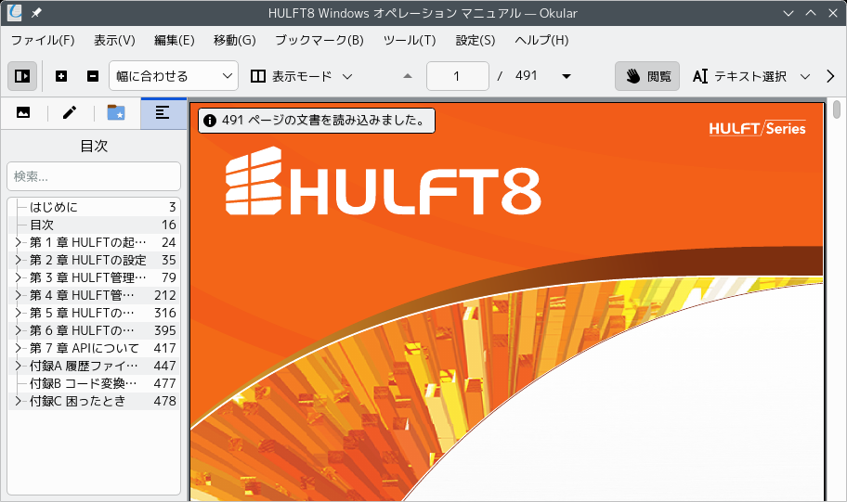Go to previous page arrow
The image size is (847, 502).
tap(408, 76)
